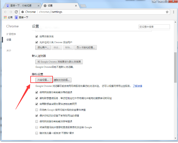Click the scrollbar down arrow
This screenshot has height=143, width=178.
click(x=176, y=138)
